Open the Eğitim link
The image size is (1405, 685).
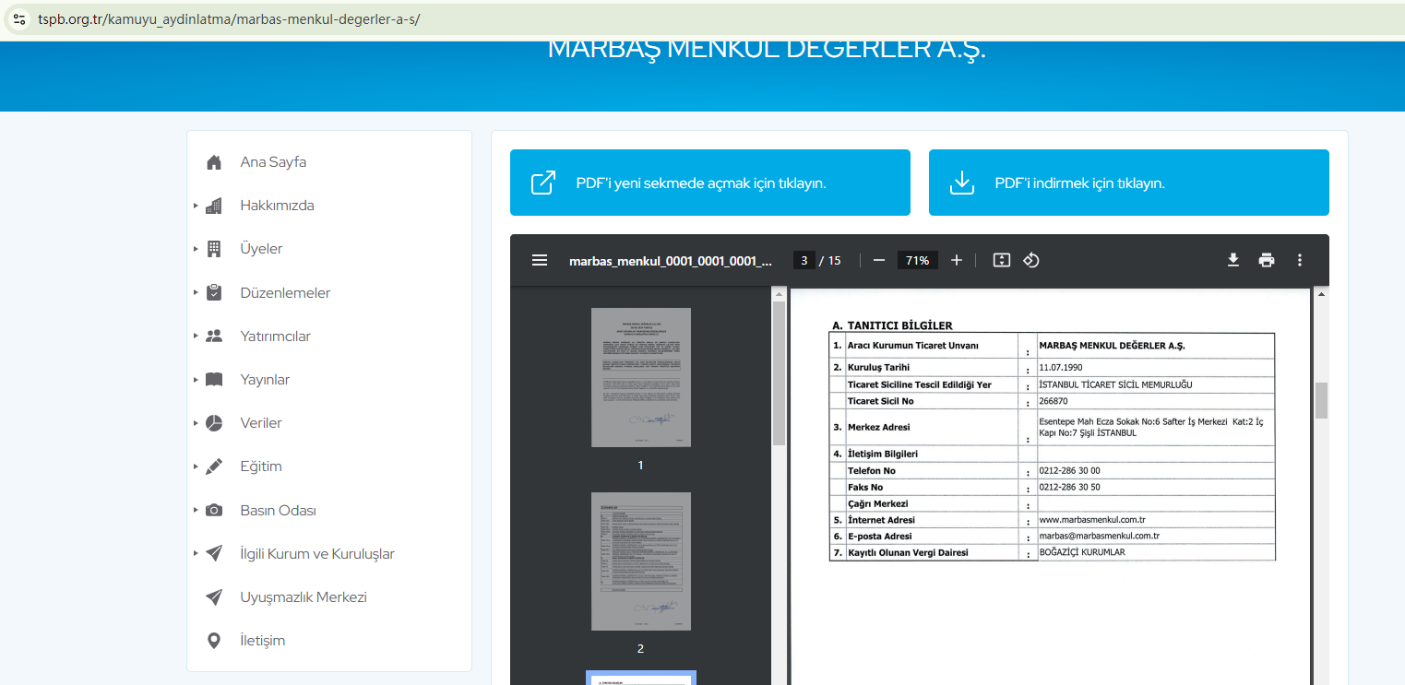pyautogui.click(x=261, y=467)
